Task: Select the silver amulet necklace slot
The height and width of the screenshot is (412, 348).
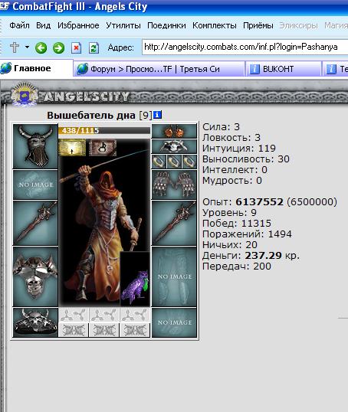Action: coord(174,146)
